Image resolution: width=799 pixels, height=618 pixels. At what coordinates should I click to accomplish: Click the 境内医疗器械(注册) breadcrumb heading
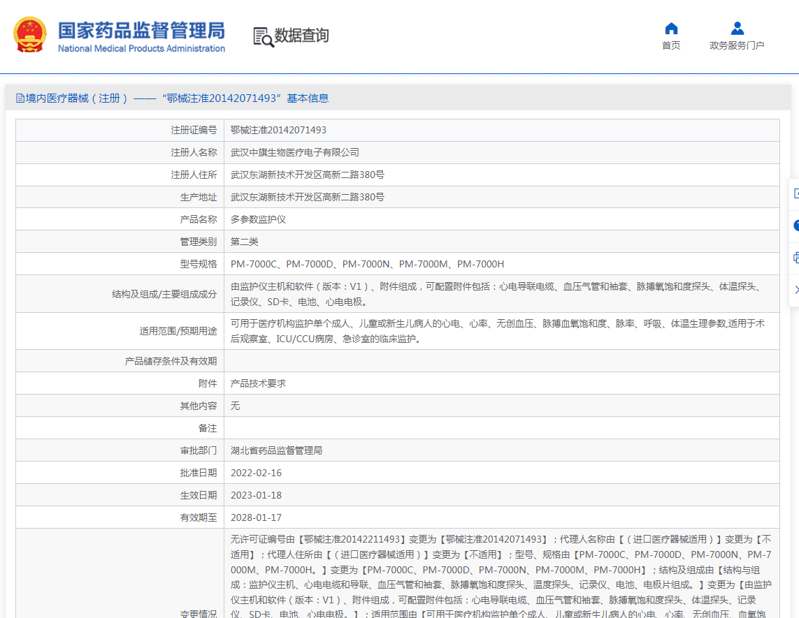(177, 98)
